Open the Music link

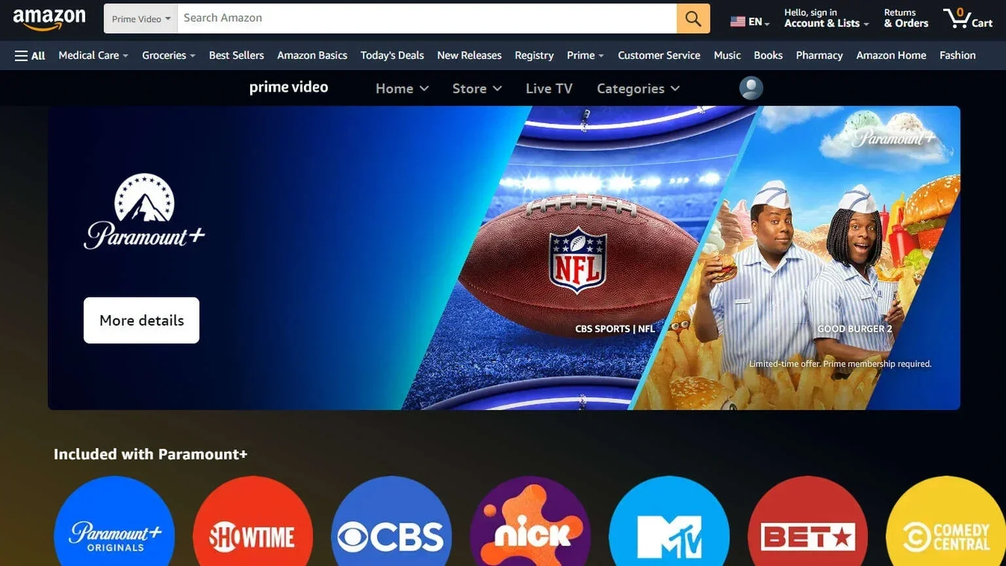(x=727, y=56)
